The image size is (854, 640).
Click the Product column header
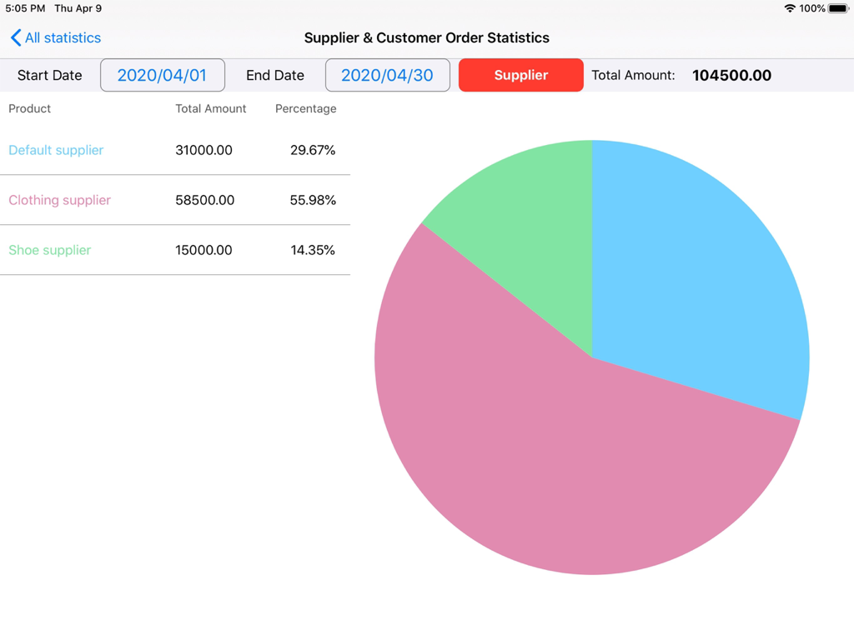tap(29, 108)
